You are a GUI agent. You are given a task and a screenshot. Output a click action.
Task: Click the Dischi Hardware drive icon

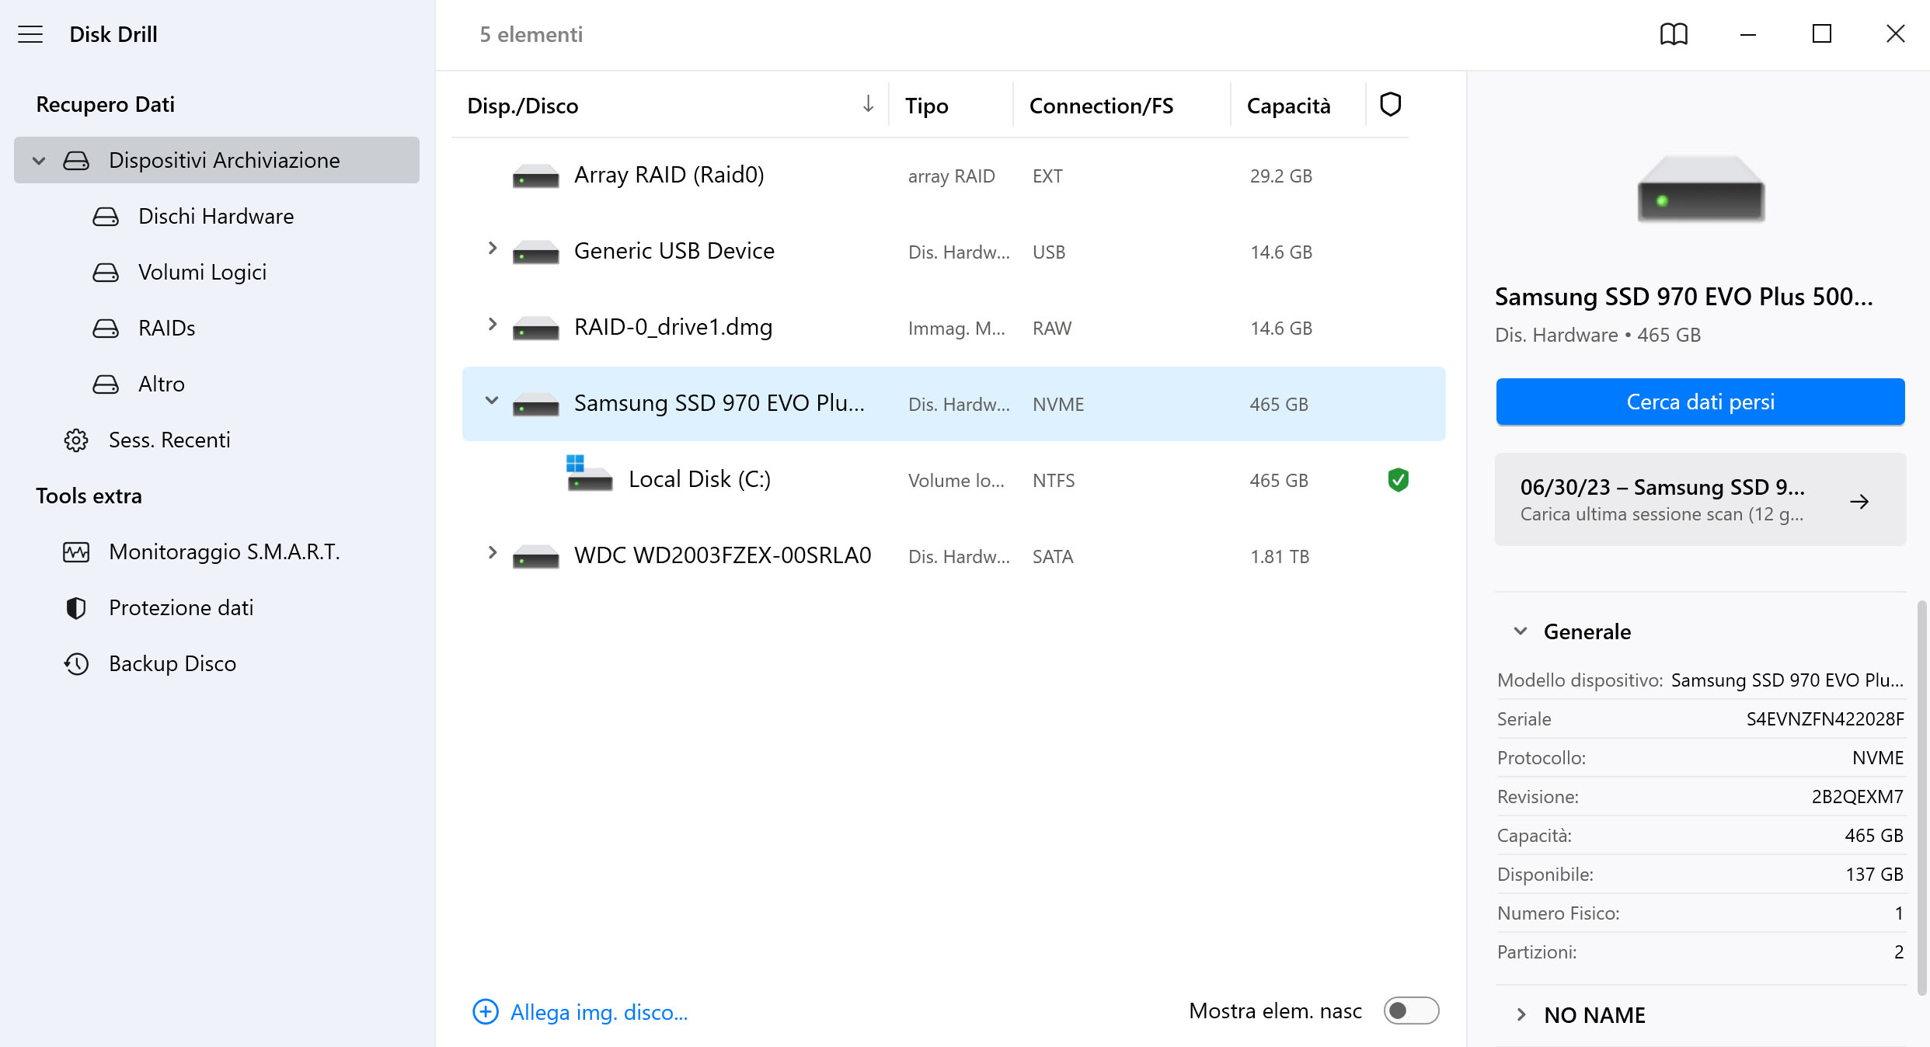click(x=106, y=217)
